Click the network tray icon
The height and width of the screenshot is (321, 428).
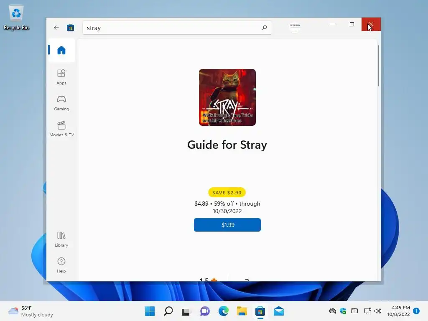click(x=367, y=311)
